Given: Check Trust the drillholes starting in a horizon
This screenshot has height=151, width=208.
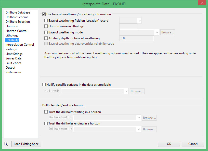Looking at the screenshot, I should click(x=46, y=112).
